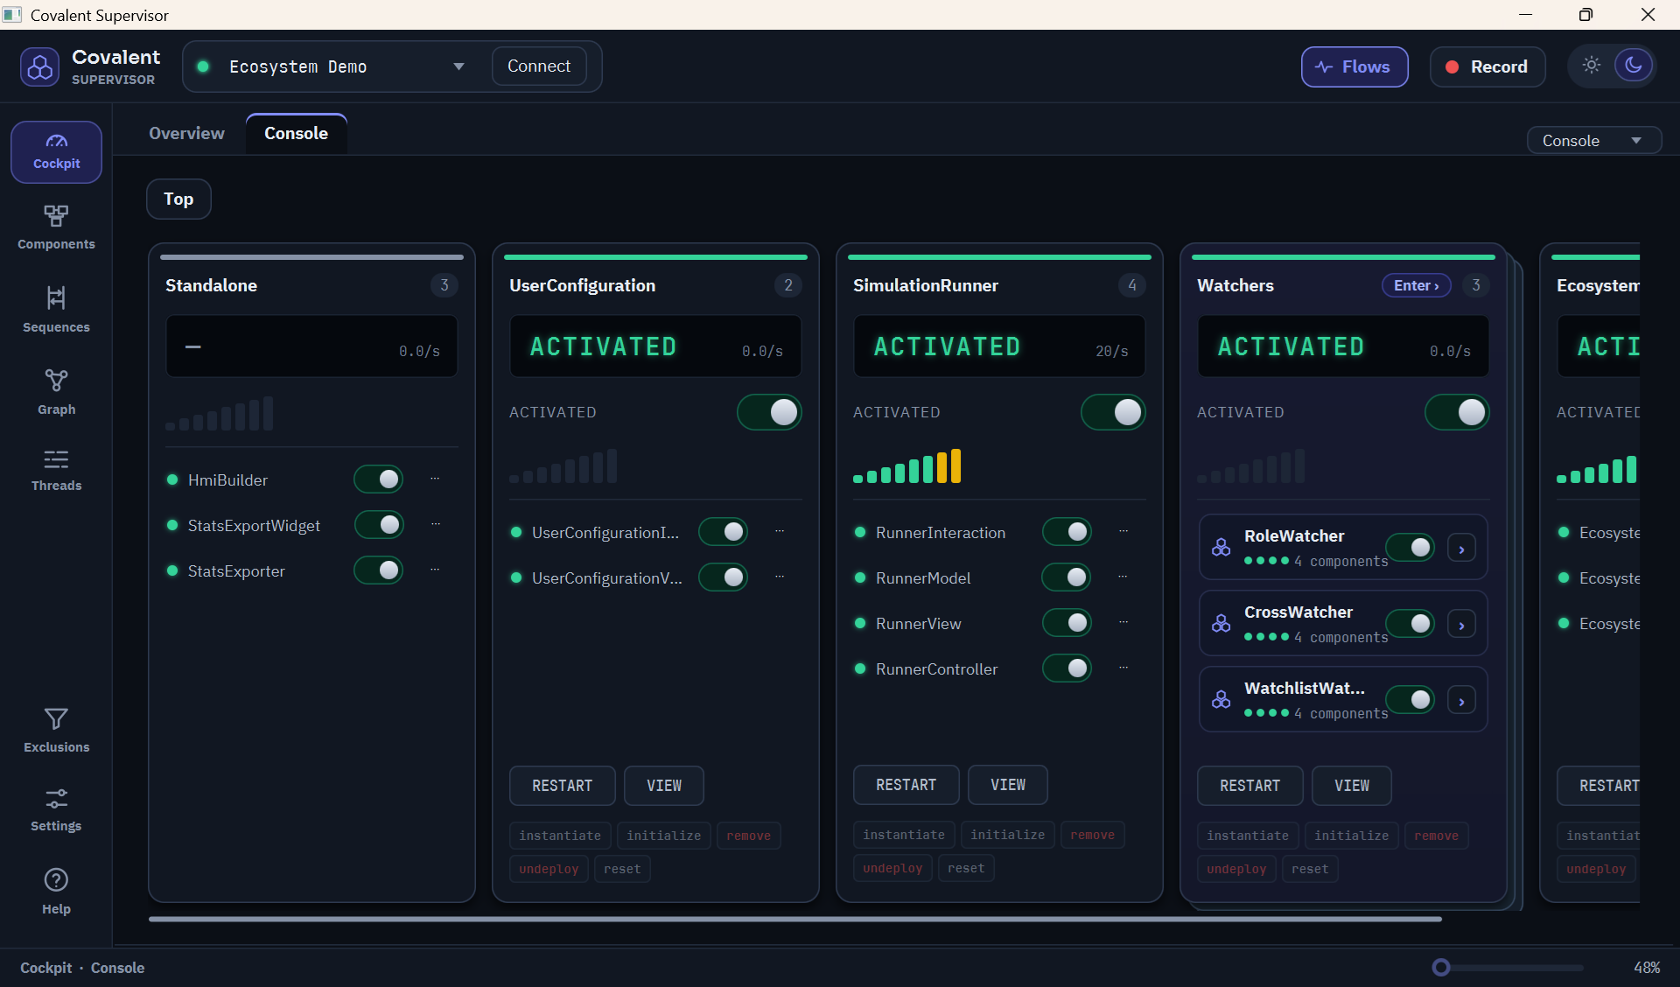Switch to the Console tab
The height and width of the screenshot is (987, 1680).
pyautogui.click(x=296, y=133)
